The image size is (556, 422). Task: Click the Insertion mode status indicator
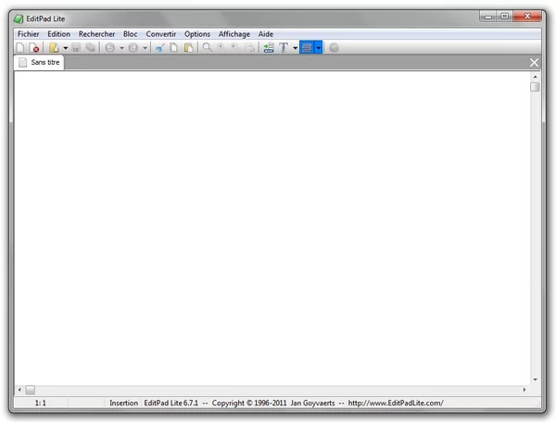coord(123,403)
